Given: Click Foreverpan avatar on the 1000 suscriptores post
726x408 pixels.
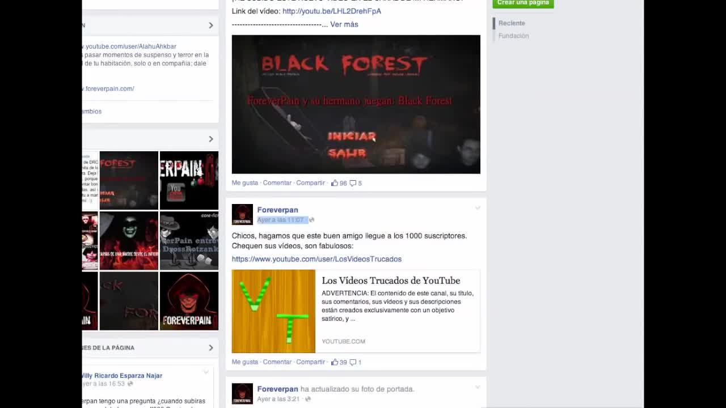Looking at the screenshot, I should 242,214.
